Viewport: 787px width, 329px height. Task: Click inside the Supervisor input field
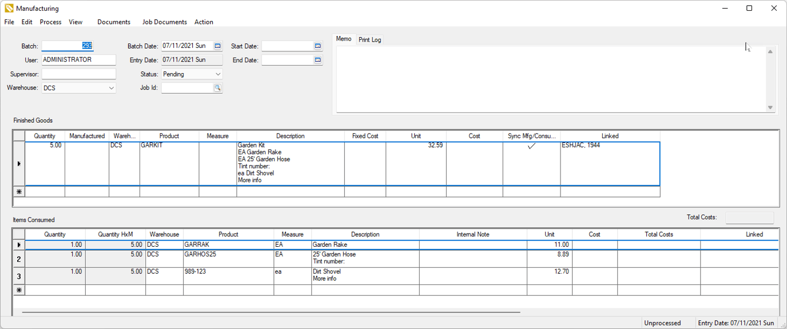click(78, 74)
